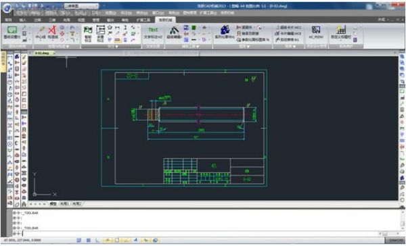Viewport: 406px width, 246px height.
Task: Toggle grid display in status bar
Action: [x=88, y=241]
